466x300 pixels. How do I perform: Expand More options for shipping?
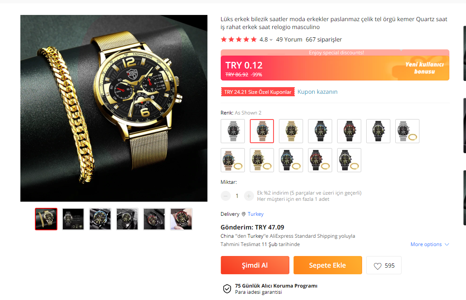(429, 244)
